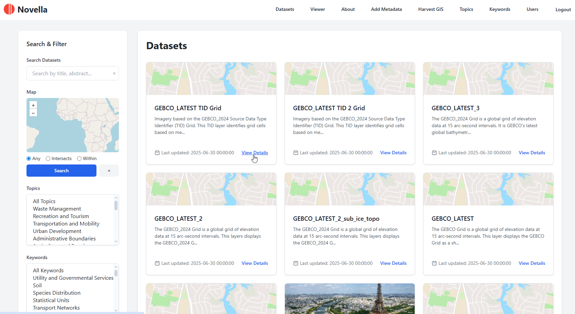Viewport: 575px width, 314px height.
Task: Click calendar icon on GEBCO_LATEST TID Grid card
Action: click(157, 153)
